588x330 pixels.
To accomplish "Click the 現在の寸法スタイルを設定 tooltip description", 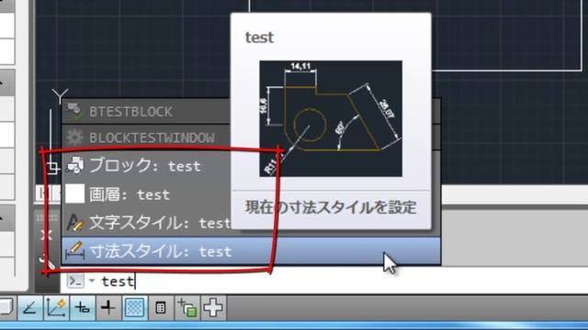I will [x=331, y=207].
